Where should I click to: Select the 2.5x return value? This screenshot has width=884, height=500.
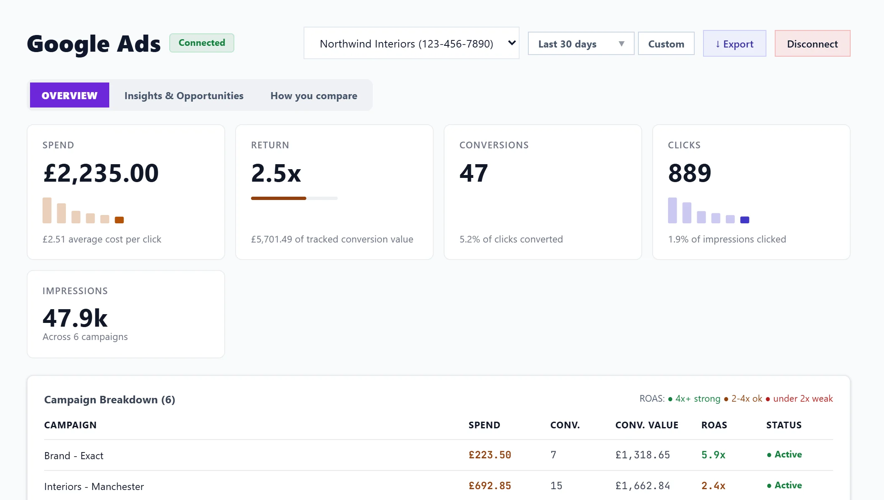[x=276, y=173]
